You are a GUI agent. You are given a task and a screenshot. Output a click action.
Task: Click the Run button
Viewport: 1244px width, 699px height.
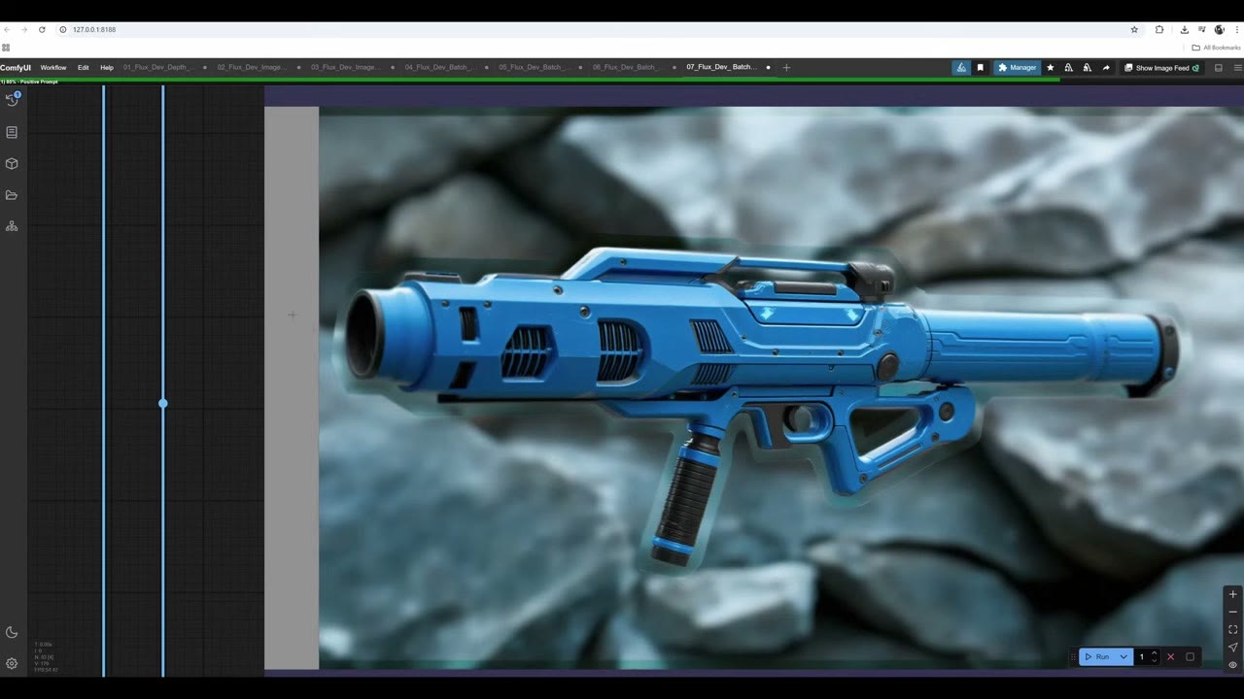coord(1097,657)
